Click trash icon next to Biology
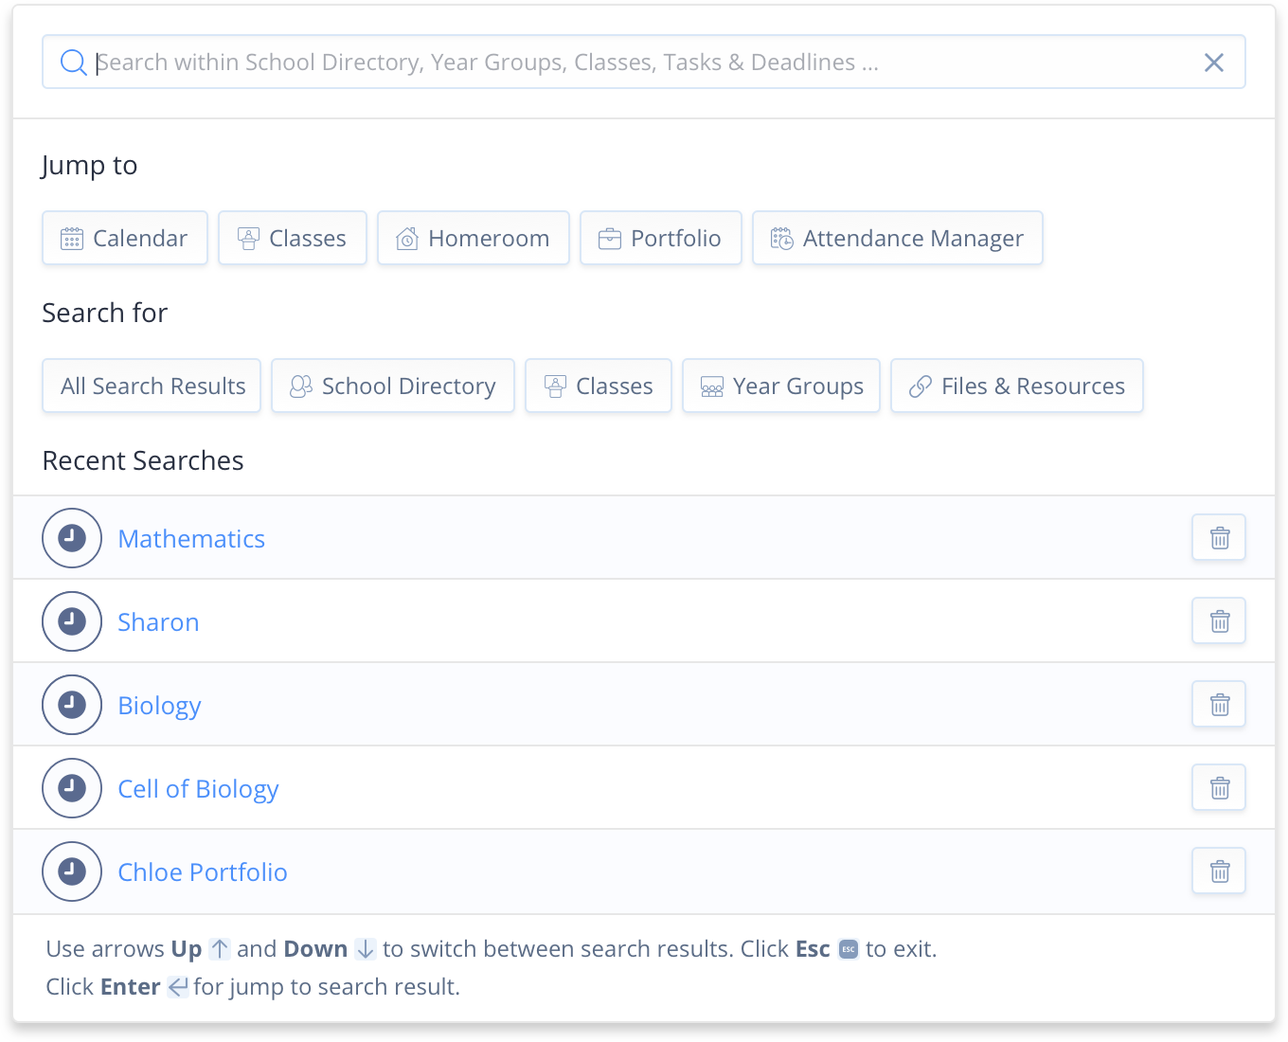Viewport: 1288px width, 1042px height. [x=1219, y=705]
